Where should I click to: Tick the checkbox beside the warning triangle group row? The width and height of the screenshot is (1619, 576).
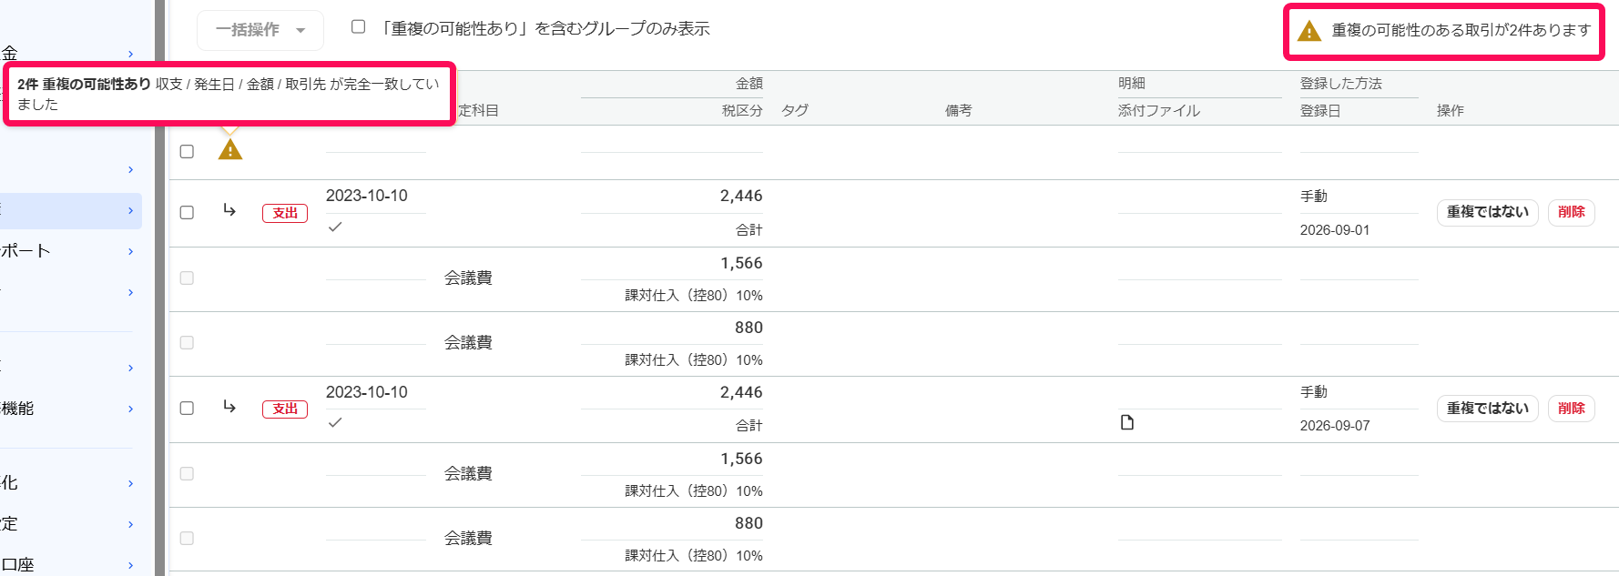[x=187, y=151]
